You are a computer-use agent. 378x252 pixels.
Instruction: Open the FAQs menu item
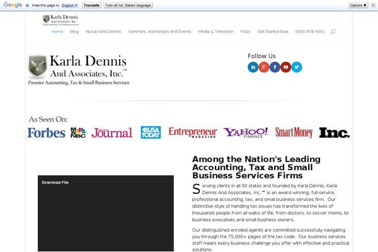(x=246, y=31)
